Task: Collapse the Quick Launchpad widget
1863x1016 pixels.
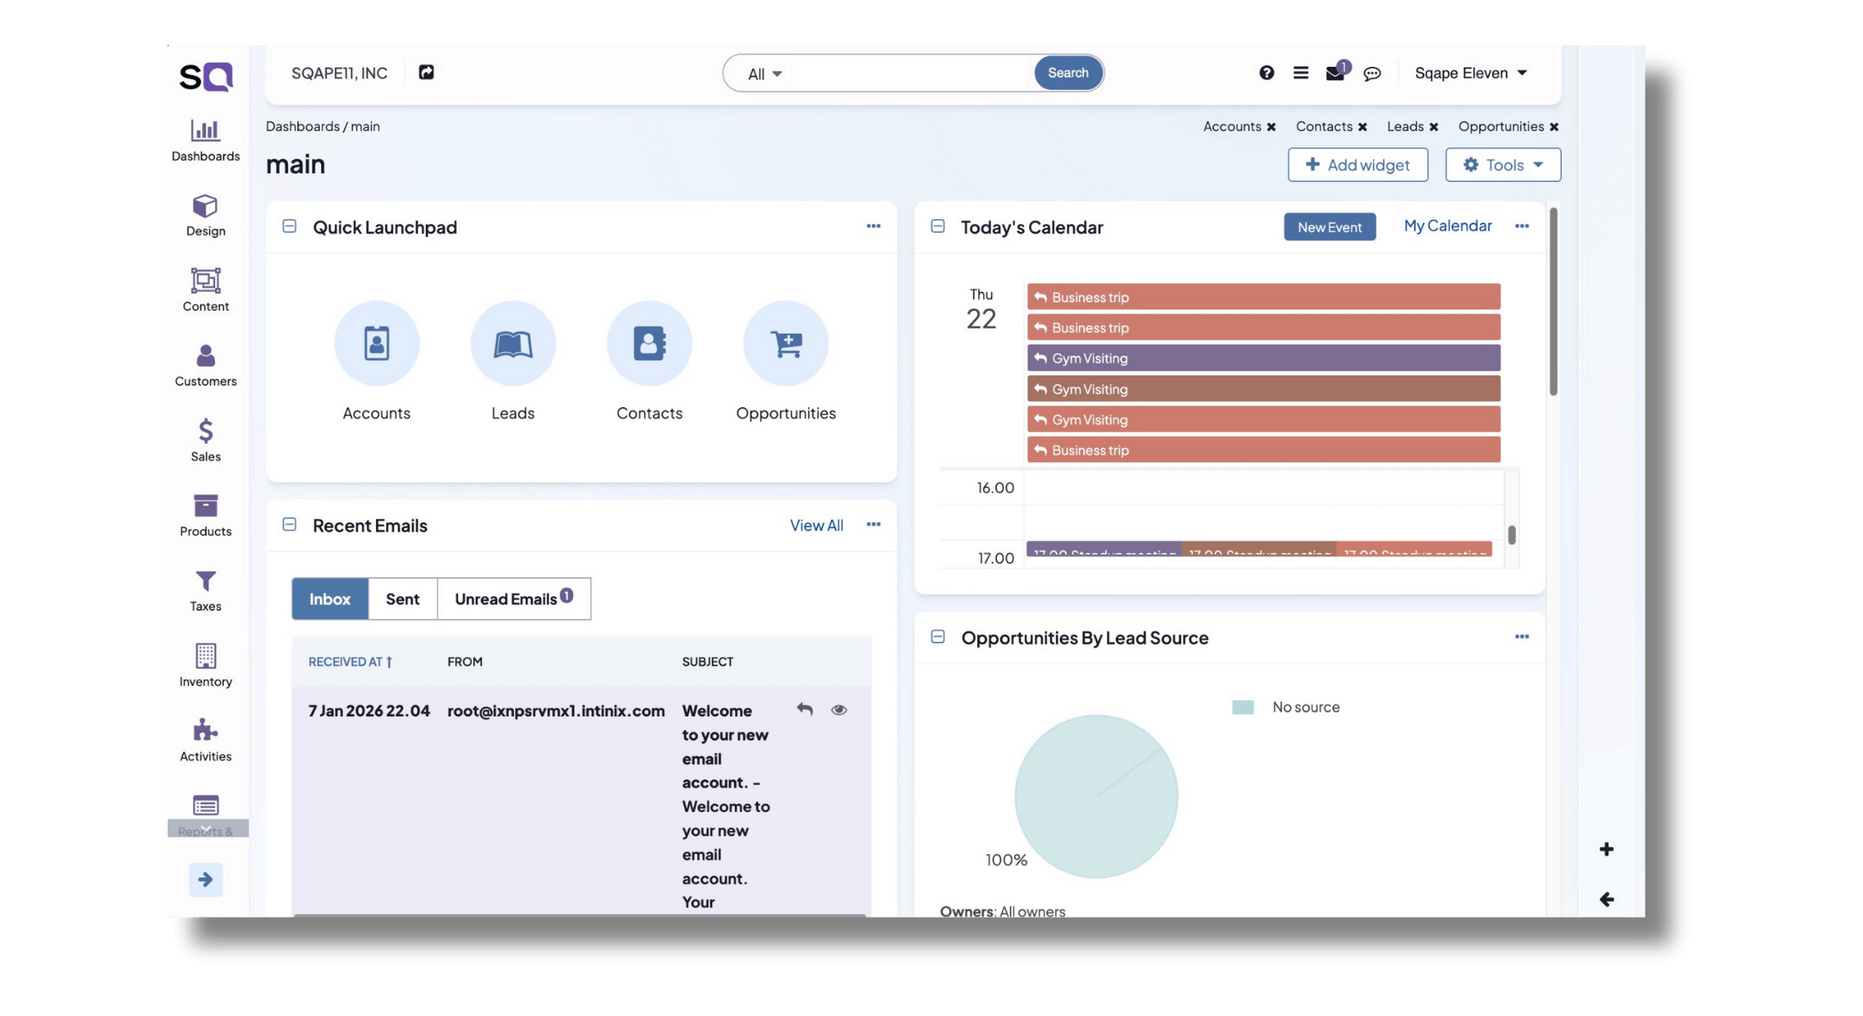Action: click(290, 227)
